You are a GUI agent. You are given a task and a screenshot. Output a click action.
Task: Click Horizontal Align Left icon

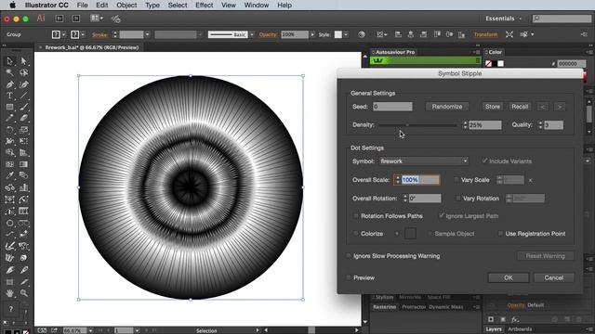point(398,34)
